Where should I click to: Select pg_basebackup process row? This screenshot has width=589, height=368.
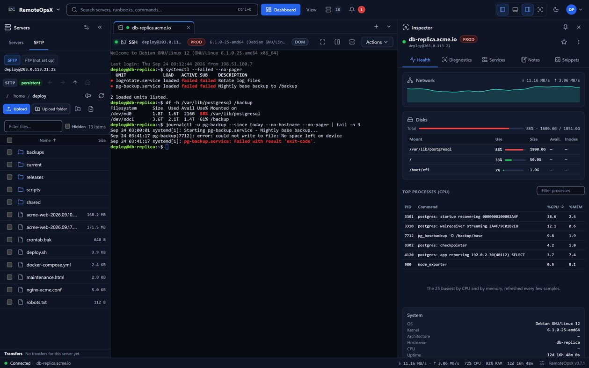493,236
